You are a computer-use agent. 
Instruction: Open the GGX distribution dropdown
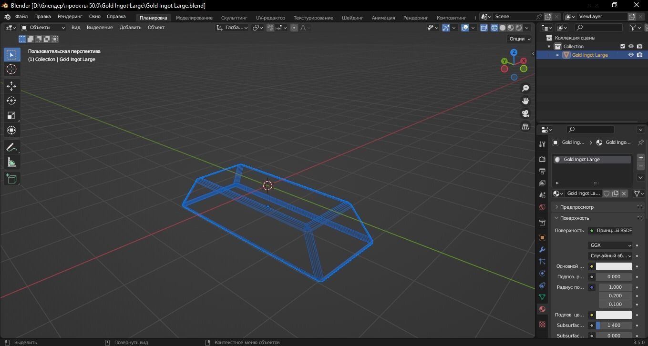(610, 245)
